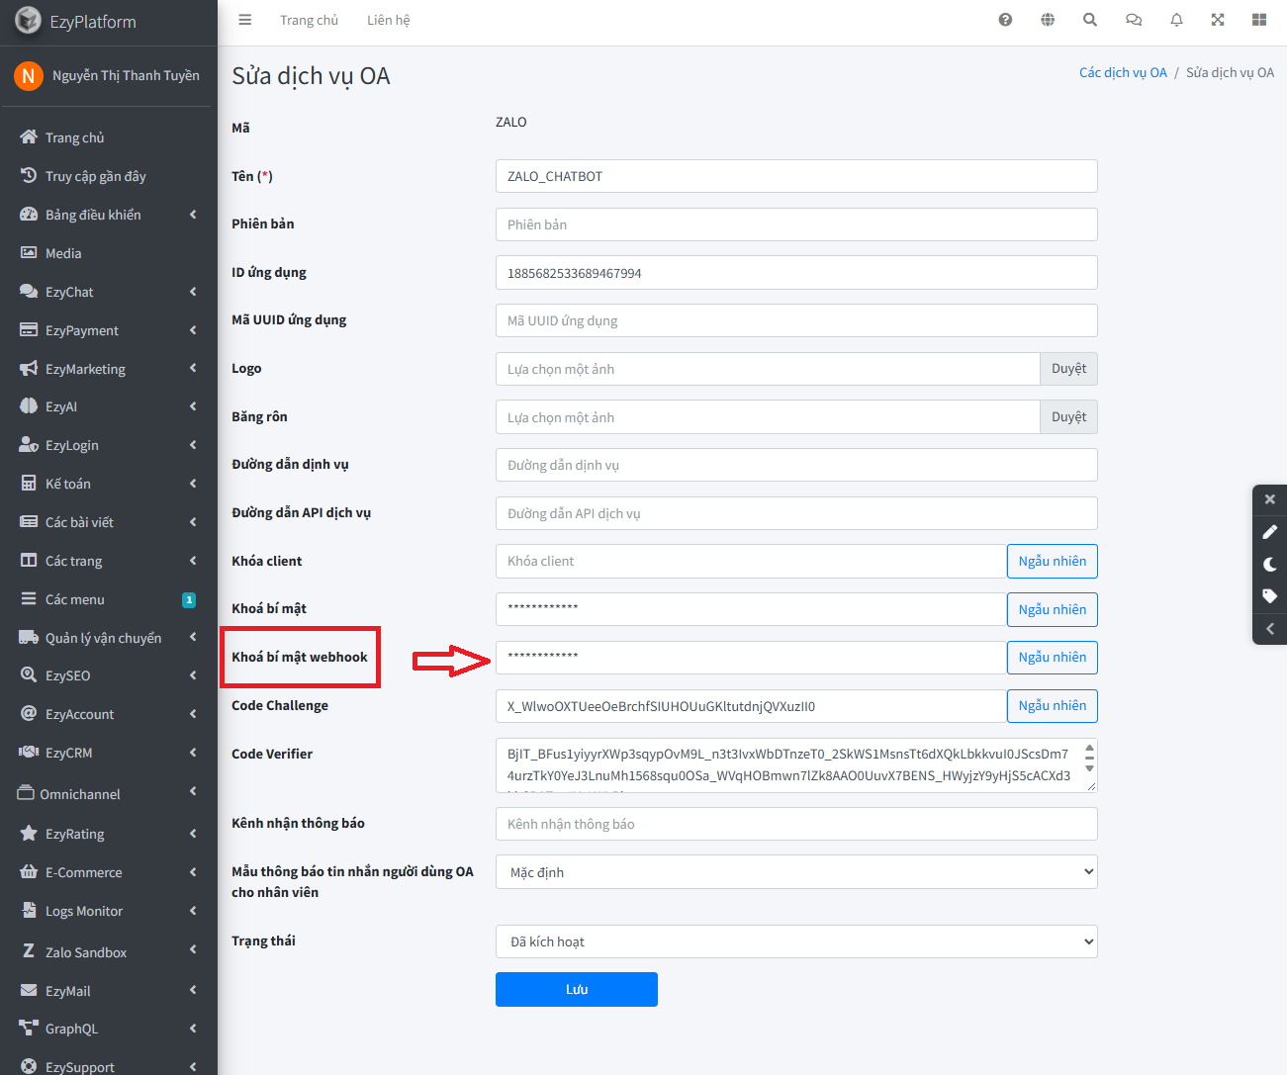Click the Khoá bí mật webhook input
This screenshot has height=1075, width=1287.
[x=751, y=658]
